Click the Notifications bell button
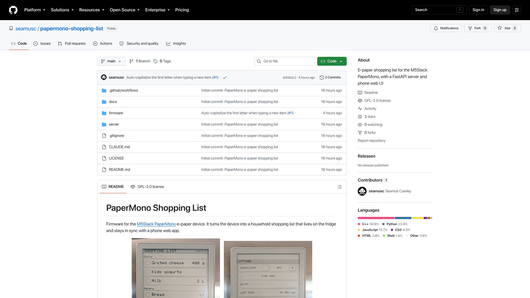530x298 pixels. tap(446, 28)
